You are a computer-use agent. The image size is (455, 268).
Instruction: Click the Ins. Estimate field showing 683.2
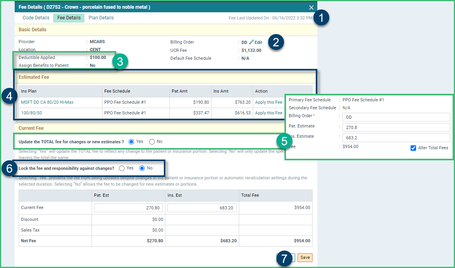[396, 138]
